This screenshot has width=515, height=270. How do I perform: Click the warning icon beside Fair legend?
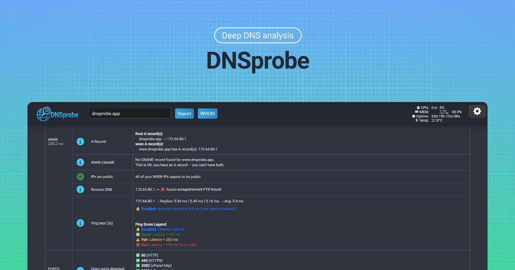[x=138, y=240]
